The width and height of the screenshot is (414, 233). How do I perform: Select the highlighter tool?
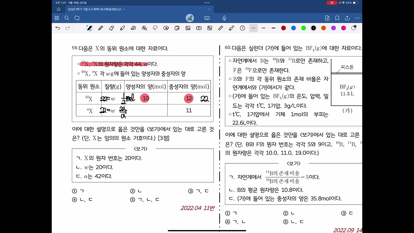[122, 28]
